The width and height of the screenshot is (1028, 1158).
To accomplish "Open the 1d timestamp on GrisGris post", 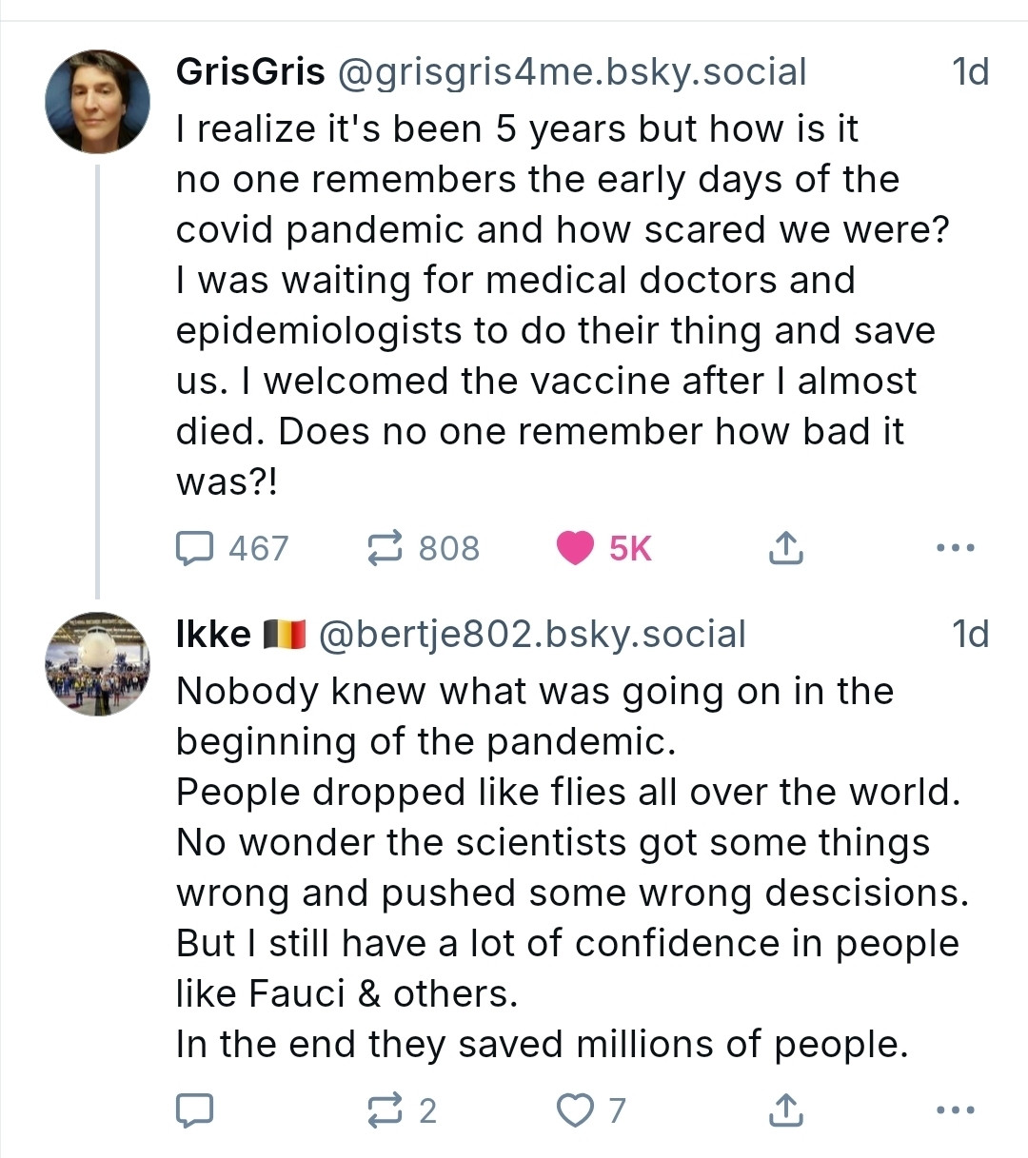I will click(x=970, y=72).
